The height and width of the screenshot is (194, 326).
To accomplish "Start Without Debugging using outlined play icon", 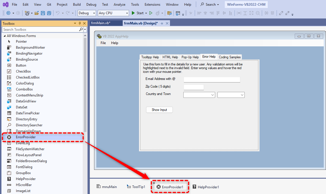I will tap(151, 13).
